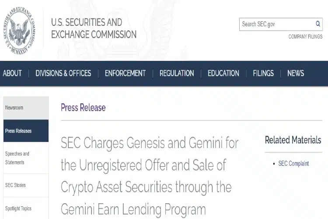This screenshot has height=219, width=328.
Task: Focus the Search SEC.gov field
Action: pos(281,25)
